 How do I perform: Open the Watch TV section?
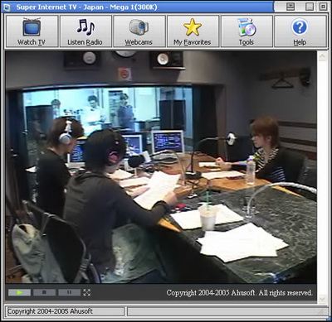coord(32,31)
